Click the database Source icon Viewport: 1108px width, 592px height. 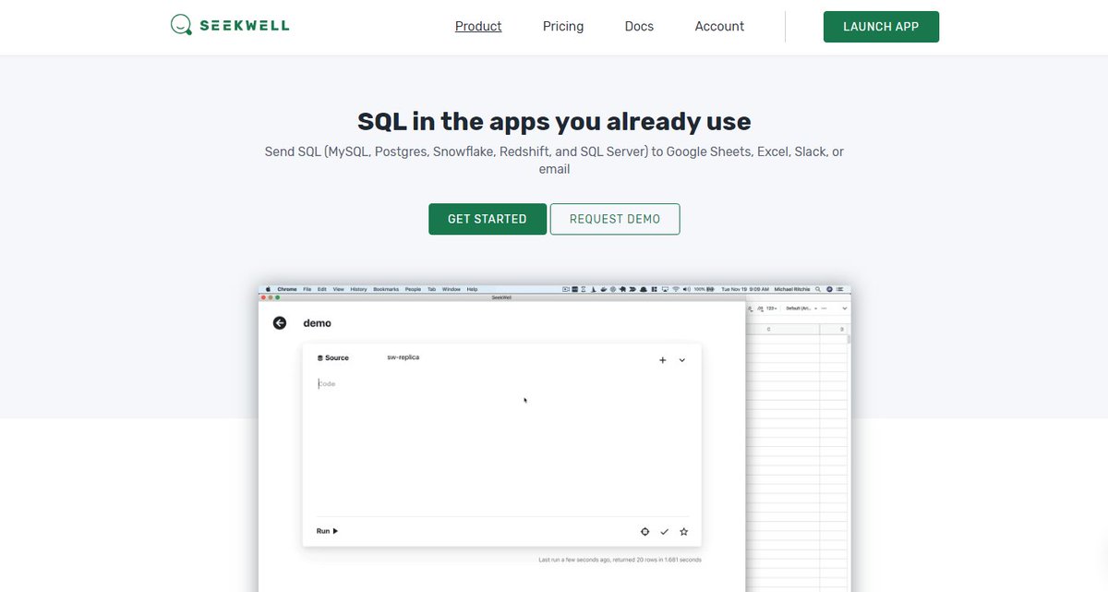pyautogui.click(x=319, y=357)
